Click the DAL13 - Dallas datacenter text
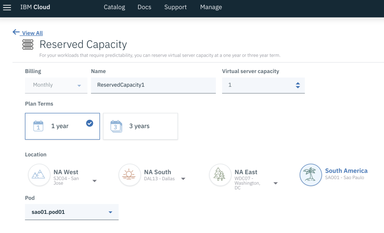The image size is (384, 233). 159,179
